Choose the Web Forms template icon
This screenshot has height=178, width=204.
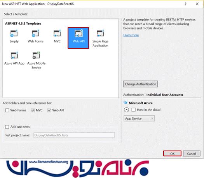tap(35, 33)
